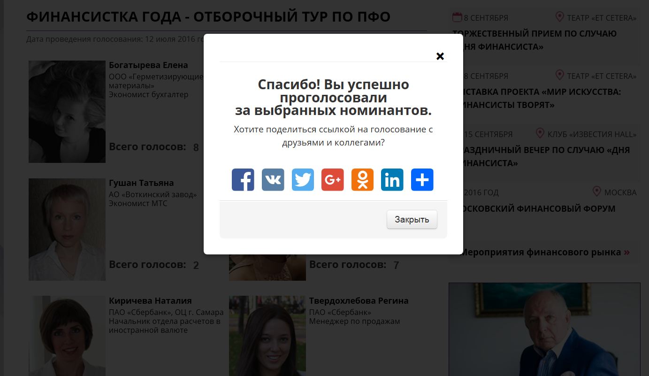Share the vote on Twitter
The width and height of the screenshot is (649, 376).
pyautogui.click(x=303, y=180)
